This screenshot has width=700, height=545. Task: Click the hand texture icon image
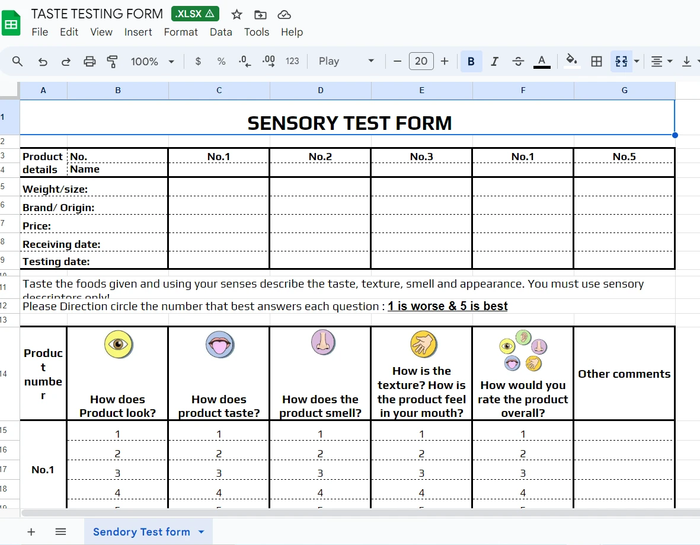click(423, 344)
